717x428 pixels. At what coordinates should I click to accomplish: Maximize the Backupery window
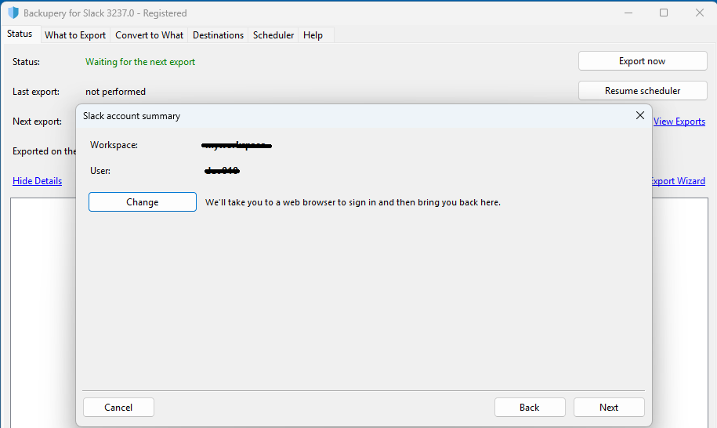point(664,13)
